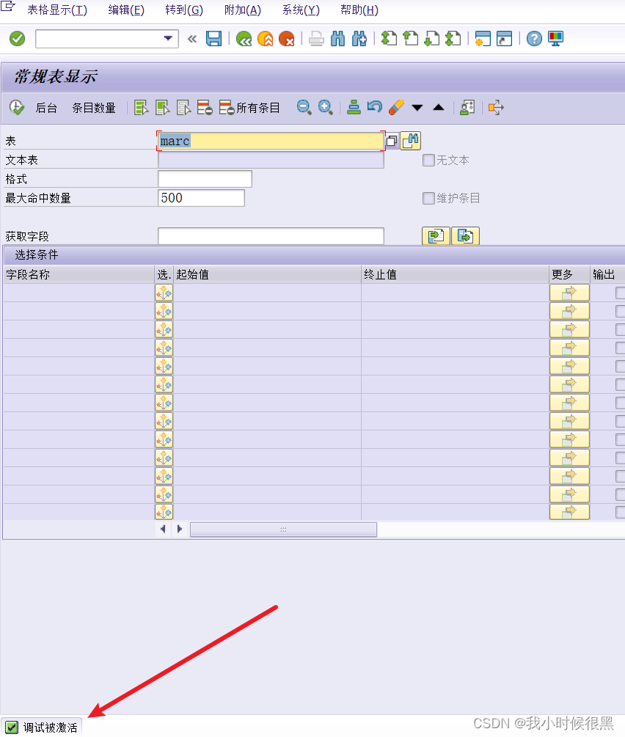Click the 起始值 column header
Screen dimensions: 625x737
tap(267, 274)
